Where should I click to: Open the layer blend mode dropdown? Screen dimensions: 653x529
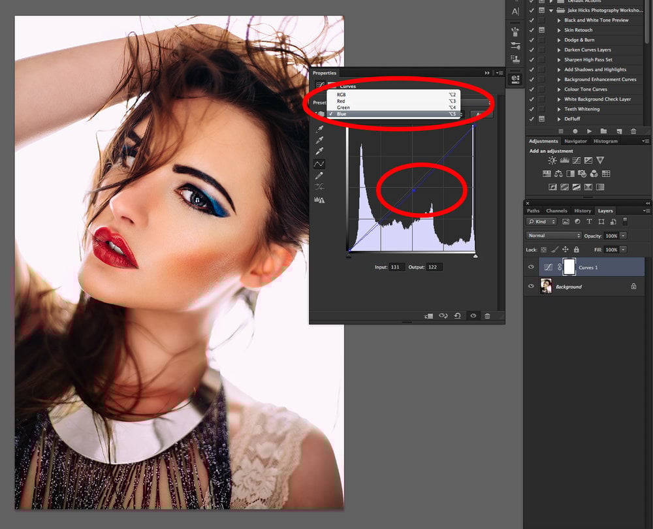pos(554,236)
